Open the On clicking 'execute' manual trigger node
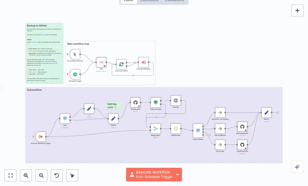 [x=74, y=54]
